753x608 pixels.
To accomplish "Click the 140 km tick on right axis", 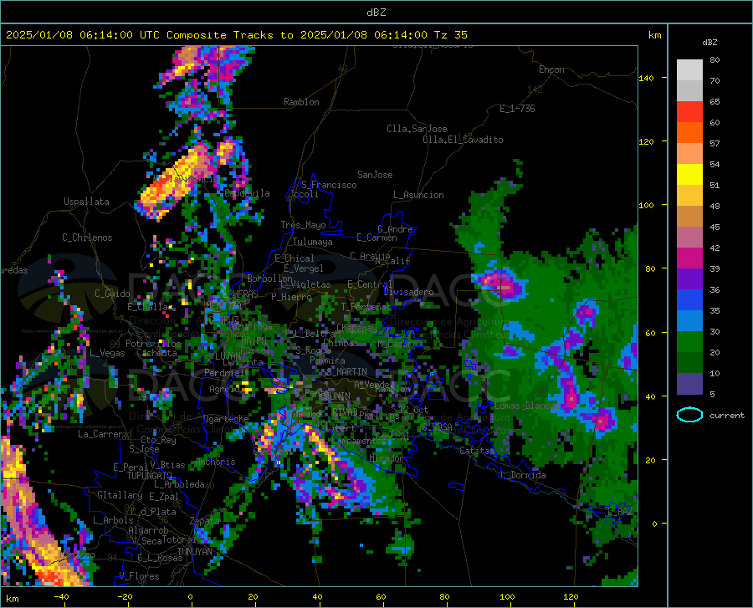I will coord(646,78).
